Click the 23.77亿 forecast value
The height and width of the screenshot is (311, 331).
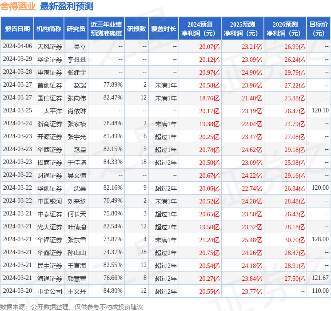[x=252, y=291]
